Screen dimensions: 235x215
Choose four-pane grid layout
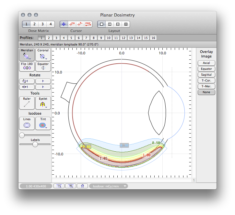pos(126,24)
